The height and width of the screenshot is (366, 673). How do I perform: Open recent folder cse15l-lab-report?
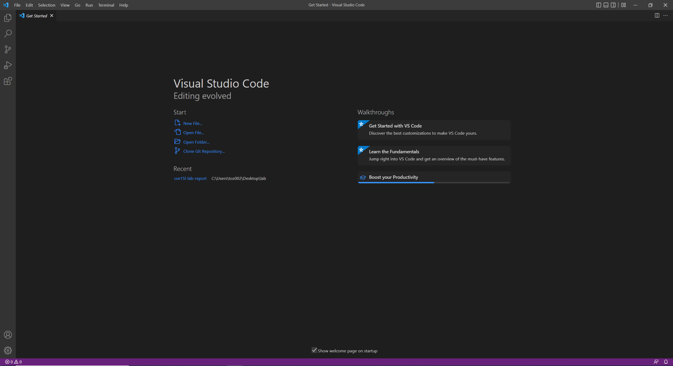[190, 178]
